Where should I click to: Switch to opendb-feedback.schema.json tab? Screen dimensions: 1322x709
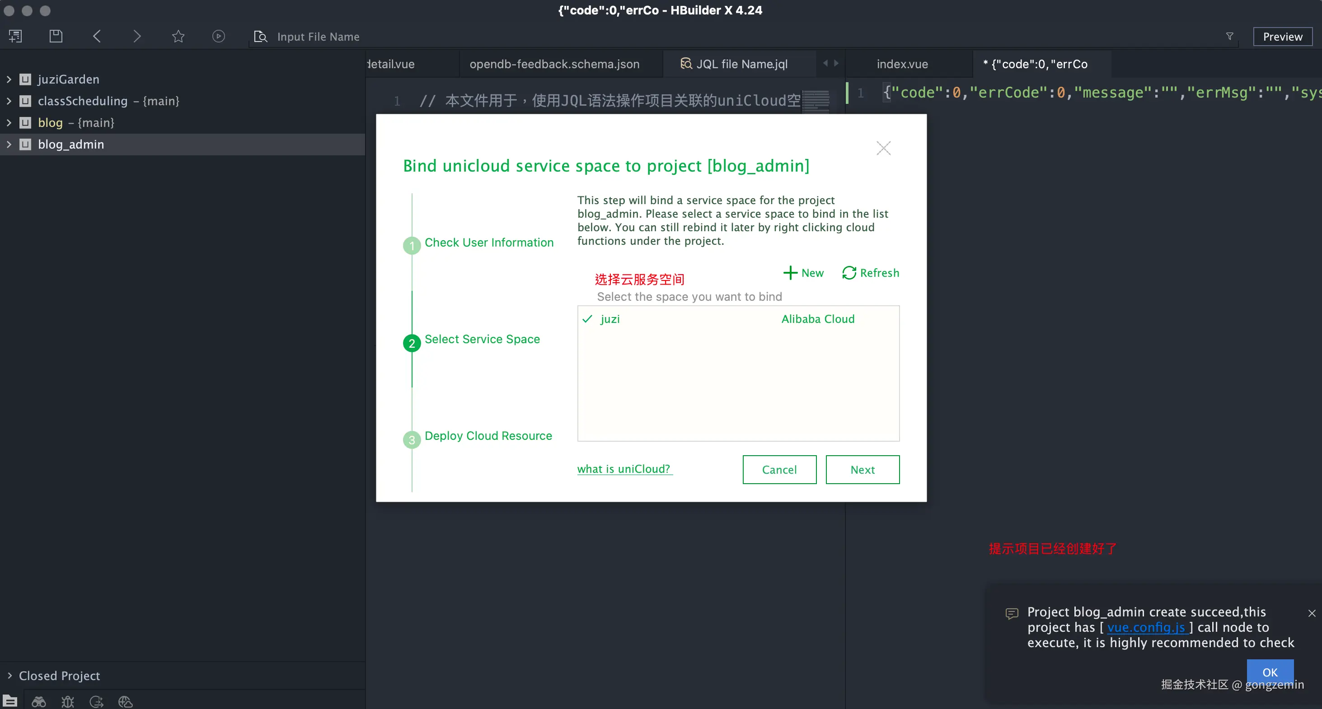coord(554,64)
